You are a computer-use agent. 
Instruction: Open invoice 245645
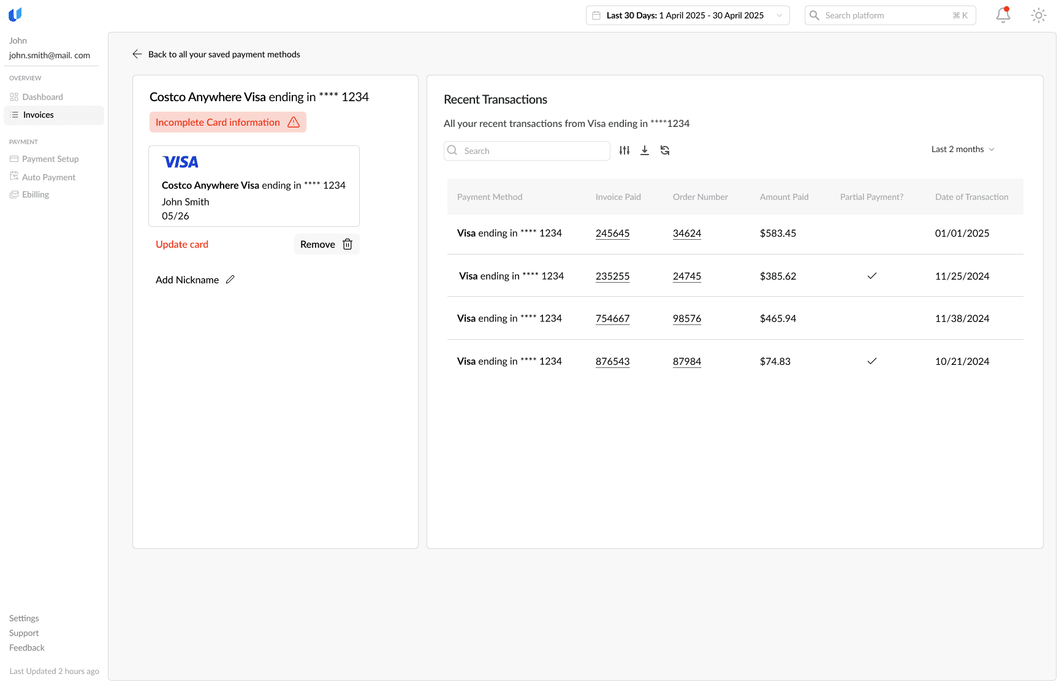[613, 233]
